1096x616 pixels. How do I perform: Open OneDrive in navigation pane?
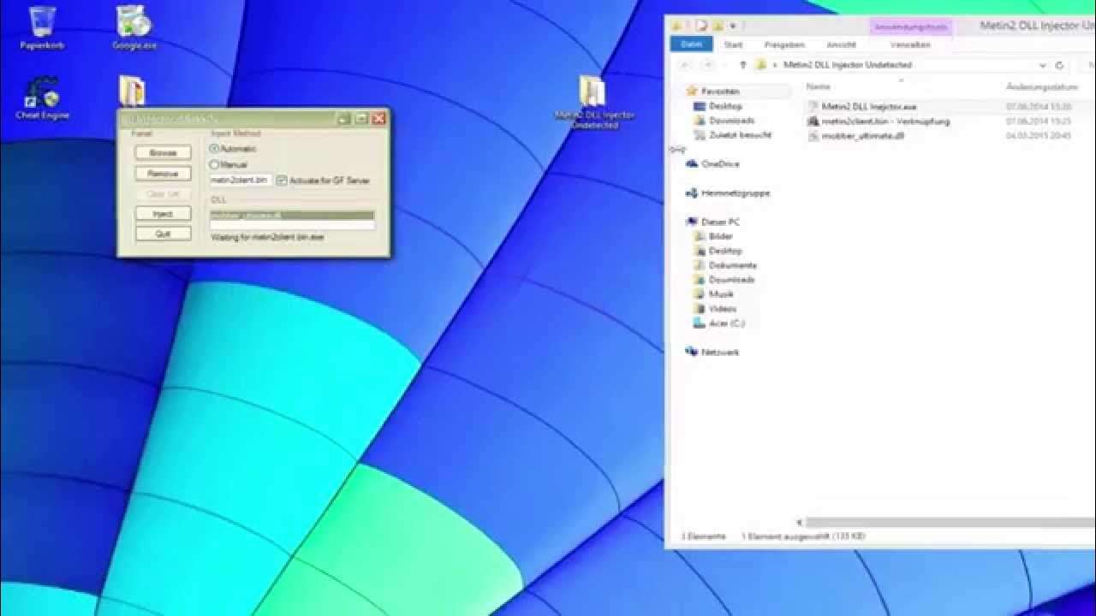[x=719, y=163]
